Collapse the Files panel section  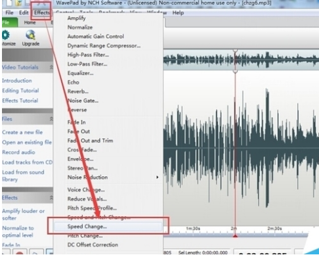tap(51, 119)
